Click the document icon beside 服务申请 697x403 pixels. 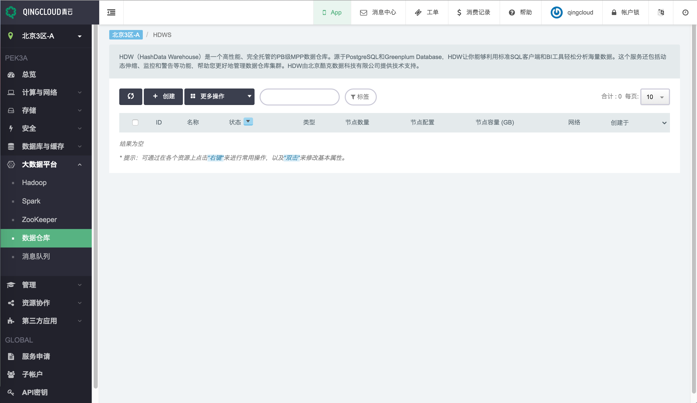(11, 356)
